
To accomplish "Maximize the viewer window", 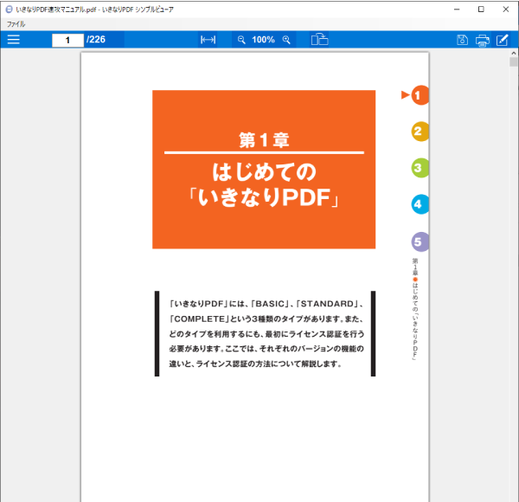I will click(481, 10).
